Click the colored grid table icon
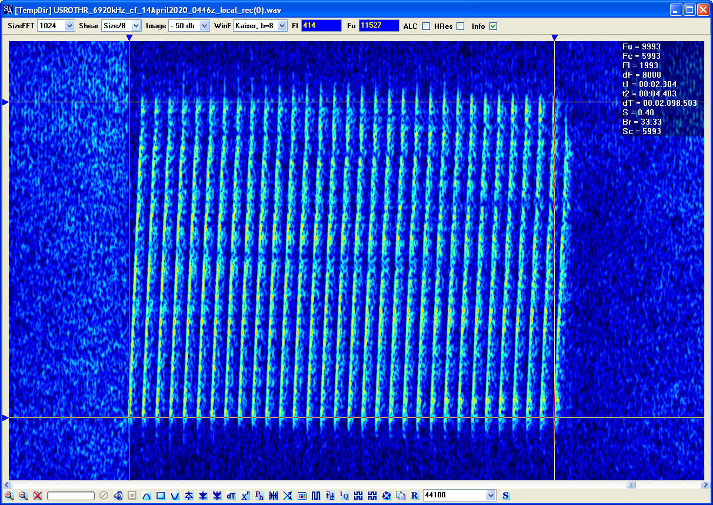Viewport: 713px width, 505px height. coord(302,496)
